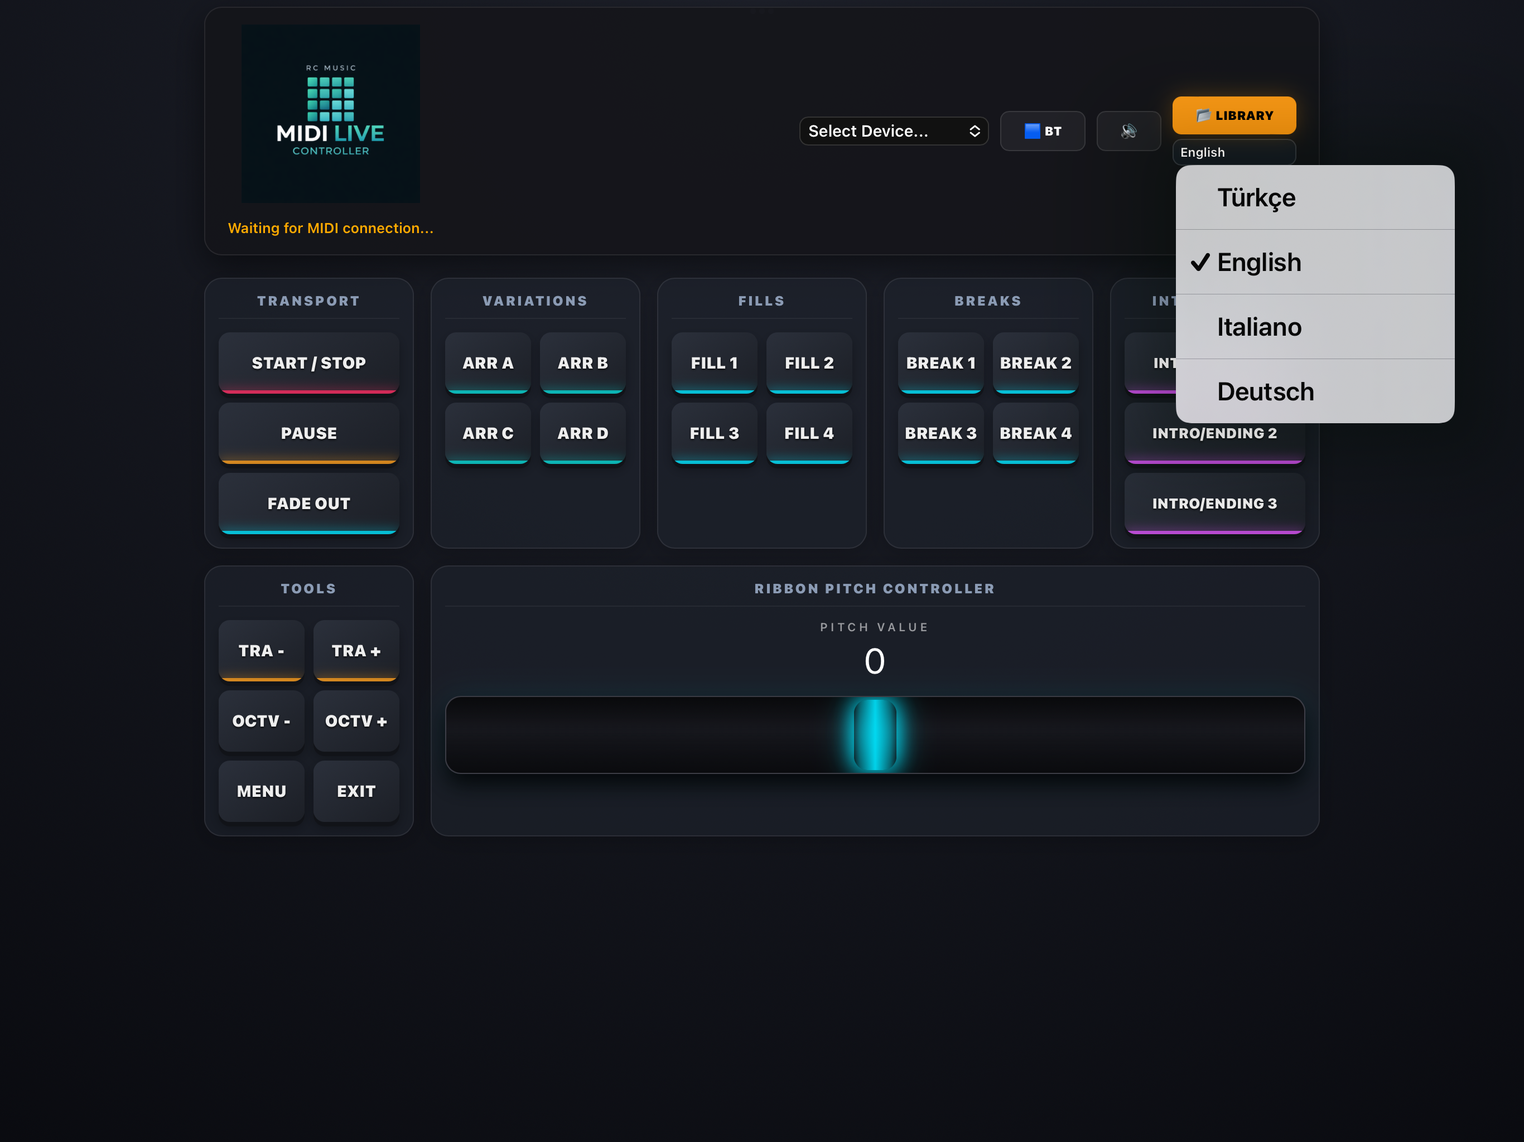The image size is (1524, 1142).
Task: Click the muted speaker icon button
Action: [x=1128, y=131]
